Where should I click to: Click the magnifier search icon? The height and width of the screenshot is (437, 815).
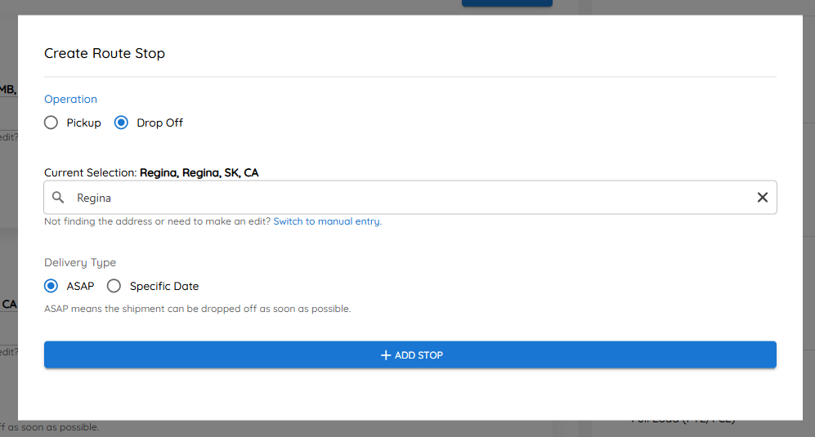pyautogui.click(x=58, y=198)
